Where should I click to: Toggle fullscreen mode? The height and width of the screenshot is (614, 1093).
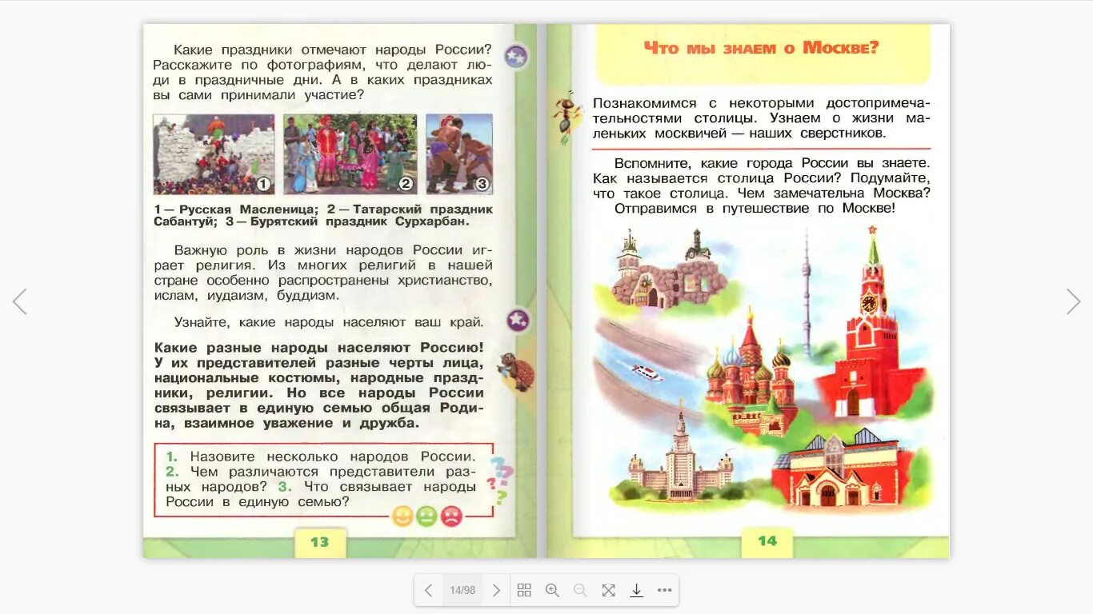click(608, 590)
